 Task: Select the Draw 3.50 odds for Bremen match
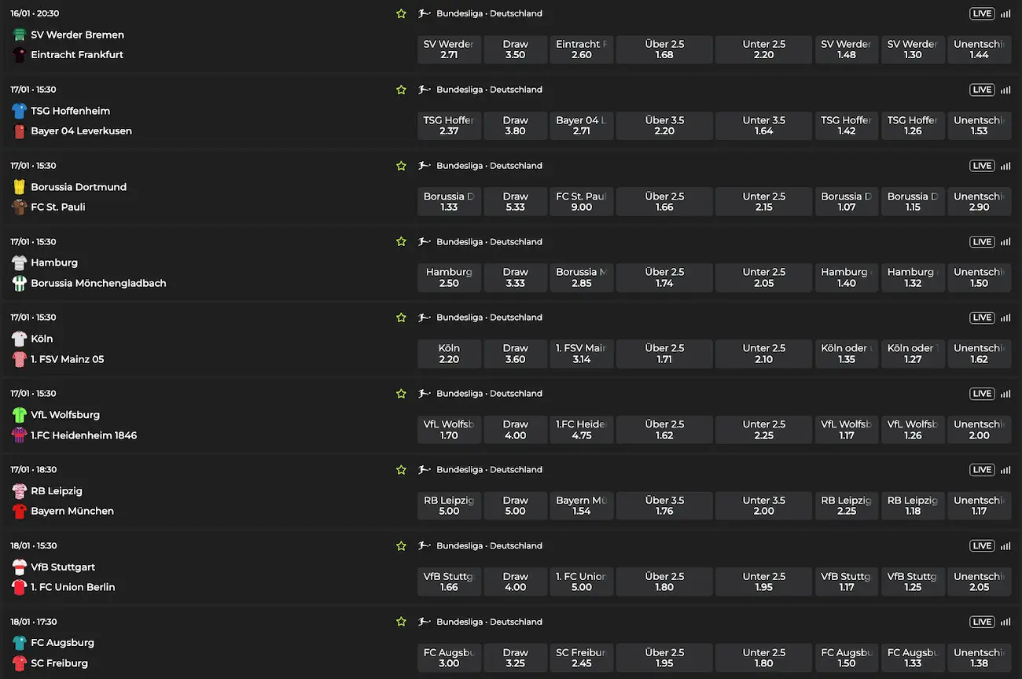(515, 50)
